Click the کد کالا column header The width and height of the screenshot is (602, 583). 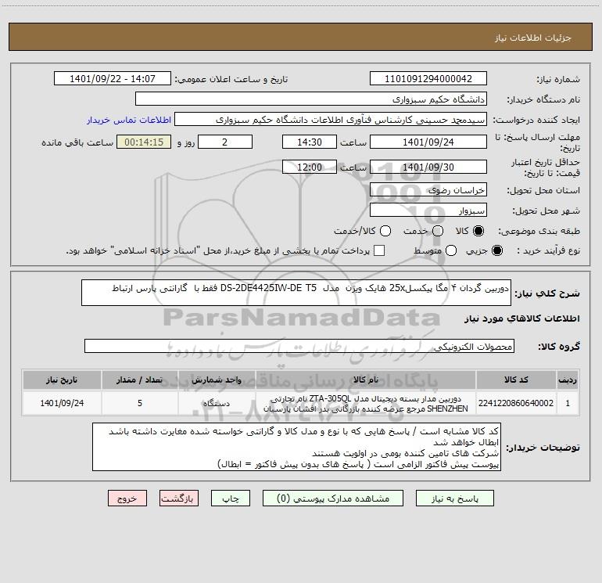coord(516,380)
